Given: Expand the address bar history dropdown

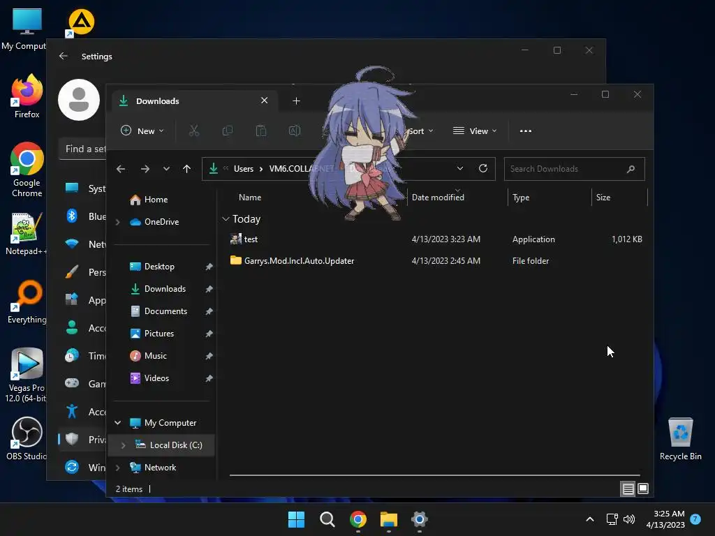Looking at the screenshot, I should click(460, 169).
